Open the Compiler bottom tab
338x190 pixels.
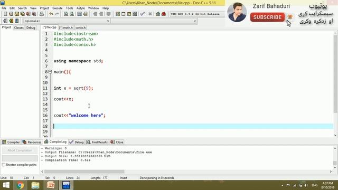pyautogui.click(x=11, y=142)
